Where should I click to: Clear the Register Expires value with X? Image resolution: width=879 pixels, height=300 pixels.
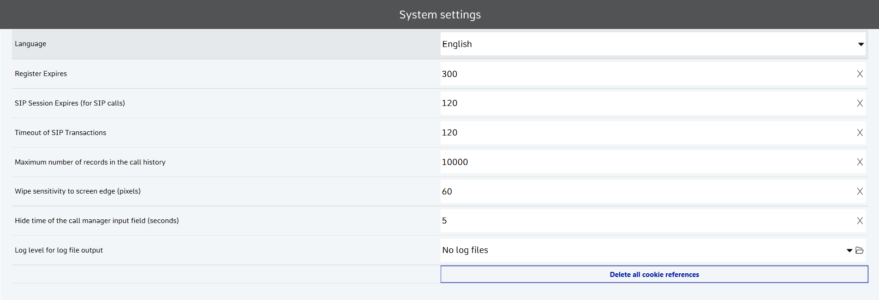click(x=860, y=74)
